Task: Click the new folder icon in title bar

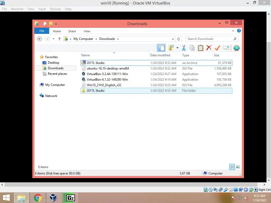Action: coord(51,24)
